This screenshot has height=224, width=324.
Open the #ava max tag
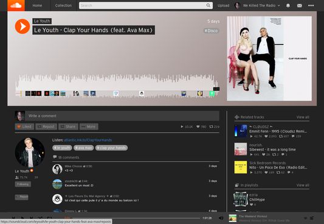(84, 148)
